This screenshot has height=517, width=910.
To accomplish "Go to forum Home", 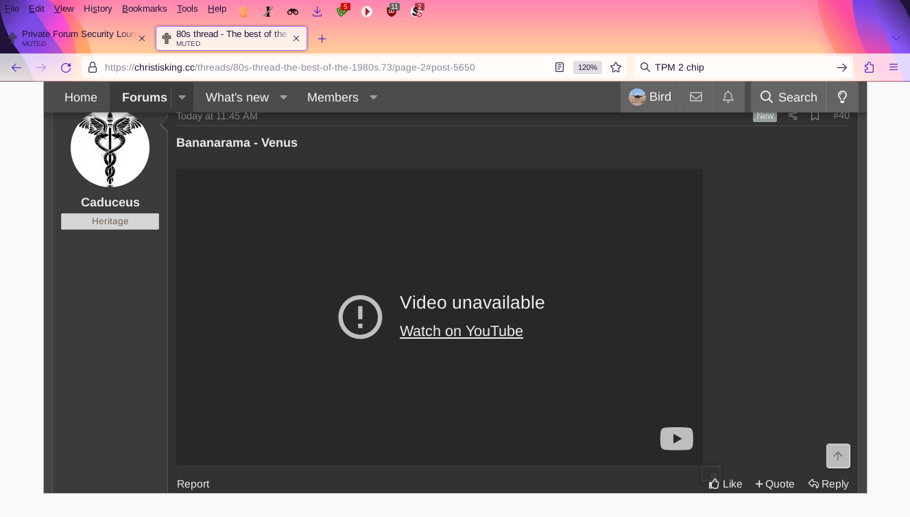I will coord(81,97).
